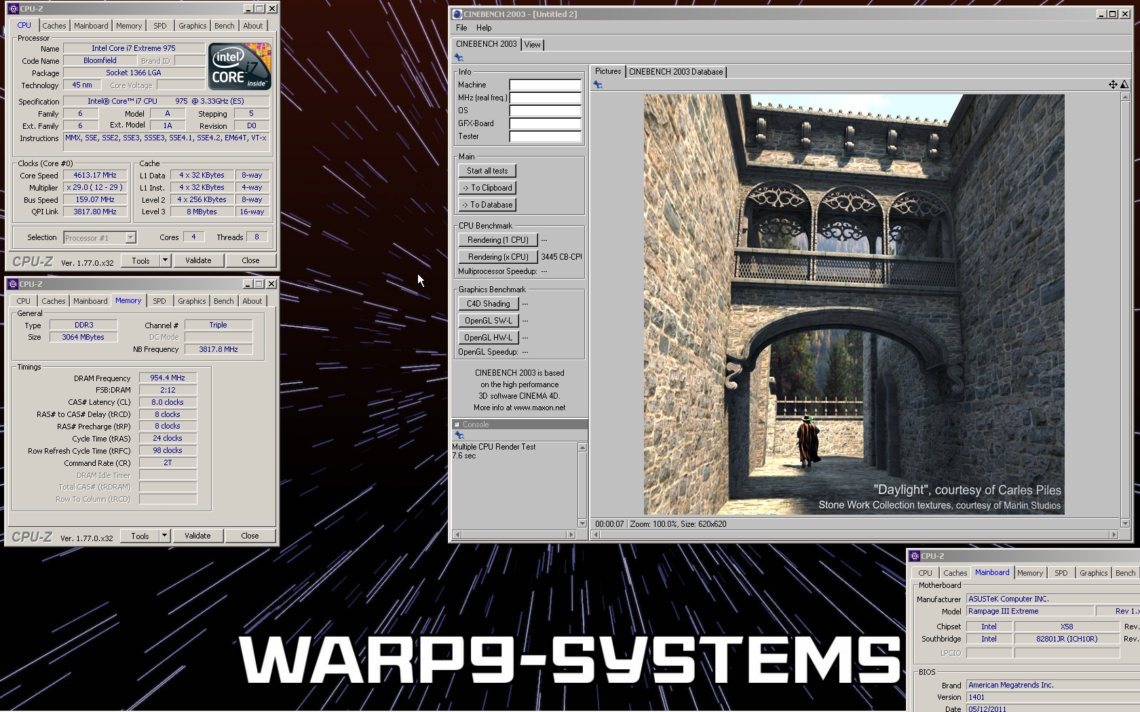This screenshot has width=1140, height=712.
Task: Start the OpenGL HW-L test
Action: point(488,338)
